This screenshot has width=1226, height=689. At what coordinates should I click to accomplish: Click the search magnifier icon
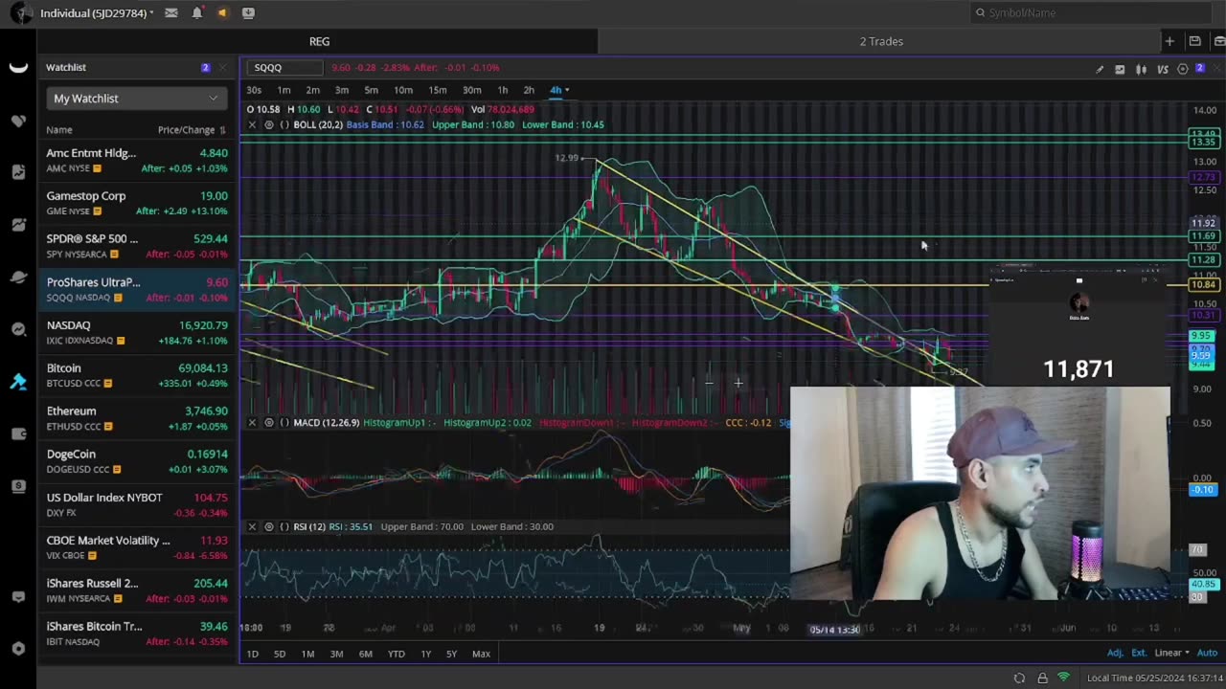click(x=980, y=12)
